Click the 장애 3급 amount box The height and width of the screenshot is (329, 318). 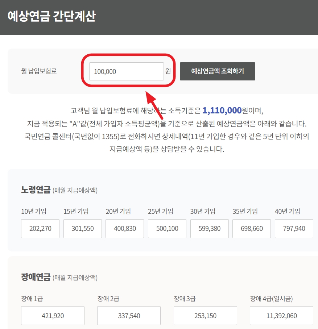[x=205, y=315]
